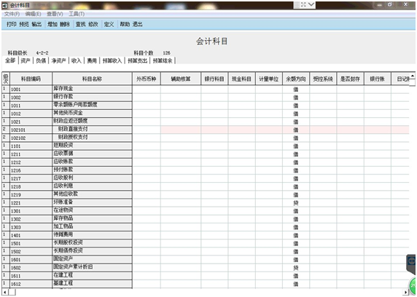Click 删除 in the toolbar
Screen dimensions: 417x297
[65, 24]
